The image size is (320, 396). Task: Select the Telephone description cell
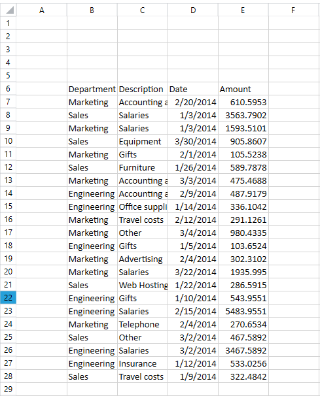click(x=143, y=324)
